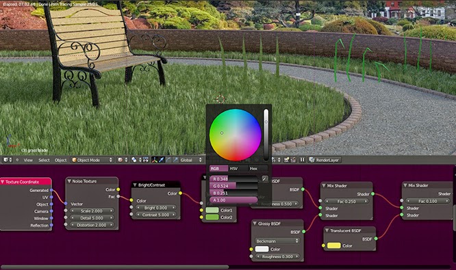Open the Beckmann distribution dropdown

pyautogui.click(x=277, y=241)
